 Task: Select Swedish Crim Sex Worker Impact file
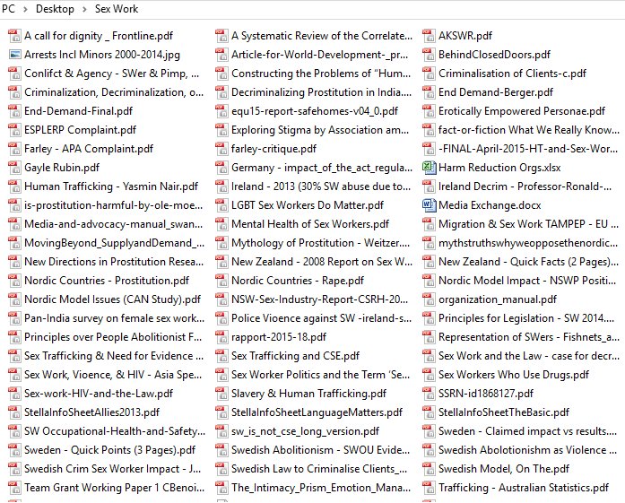click(x=113, y=469)
